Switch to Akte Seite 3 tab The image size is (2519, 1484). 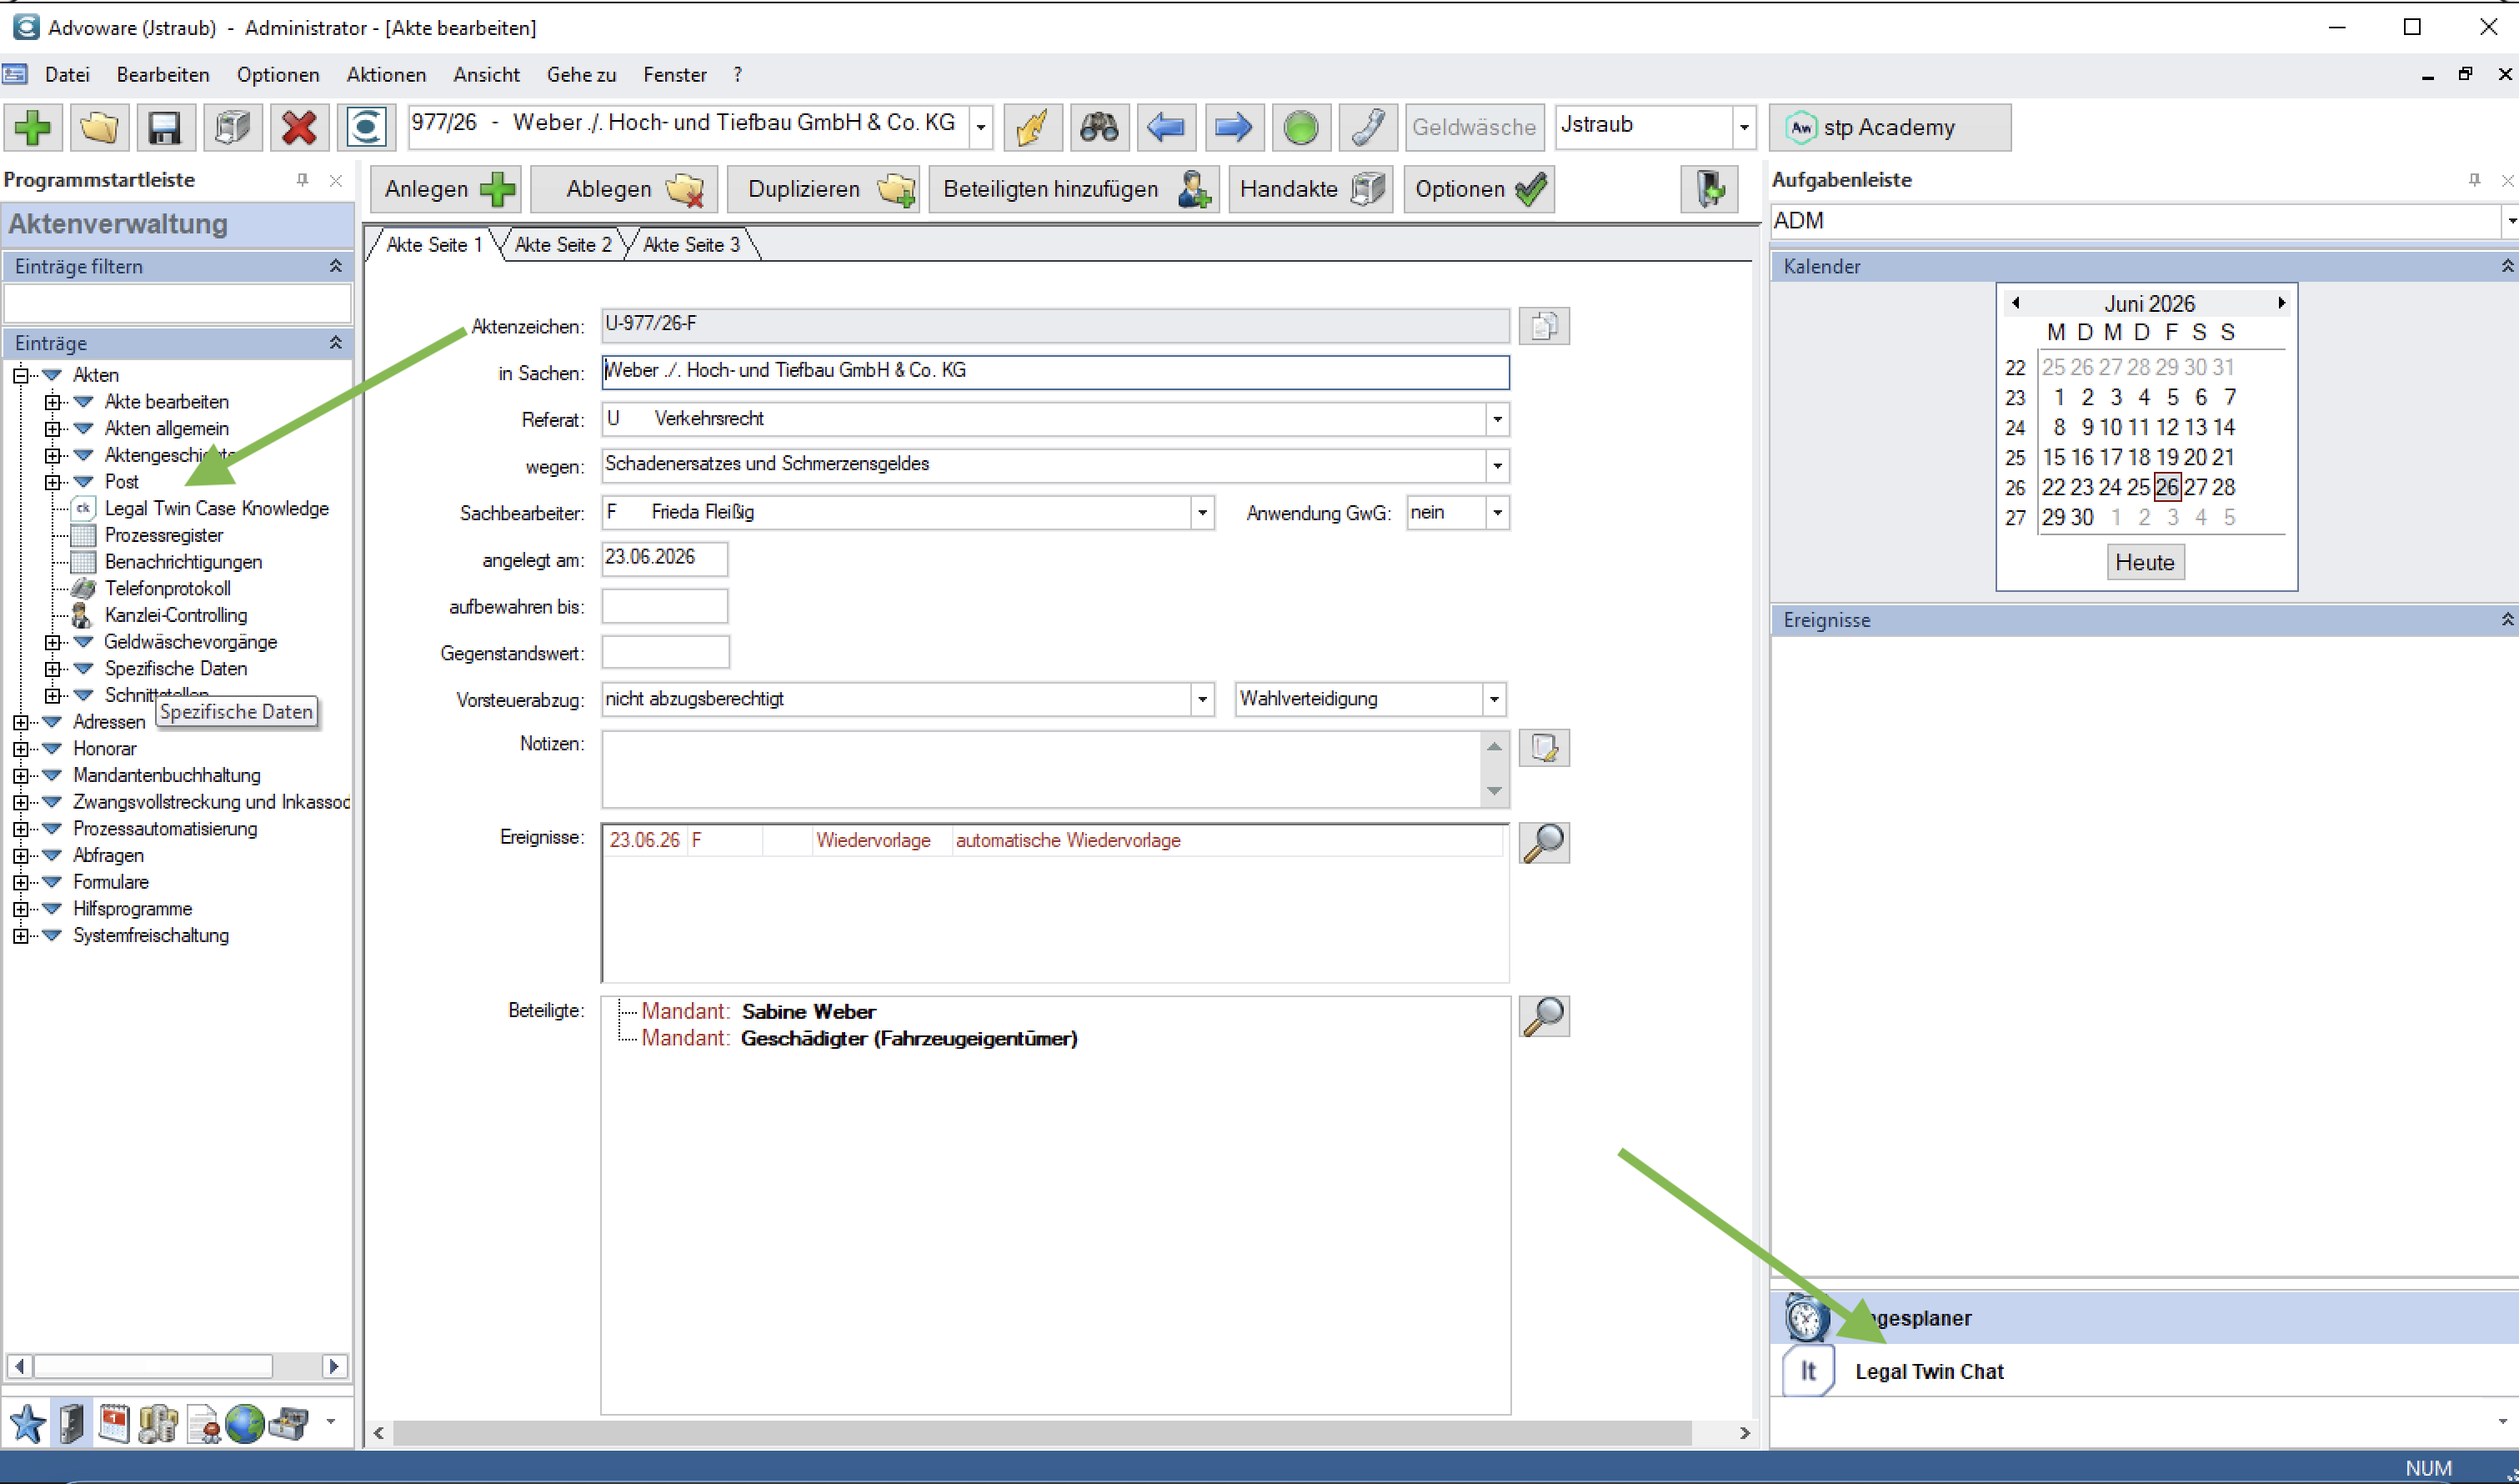691,245
